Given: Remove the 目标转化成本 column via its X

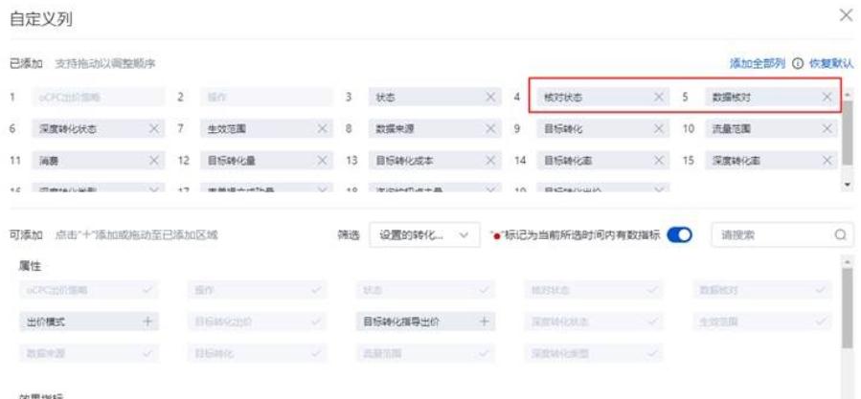Looking at the screenshot, I should [x=490, y=160].
